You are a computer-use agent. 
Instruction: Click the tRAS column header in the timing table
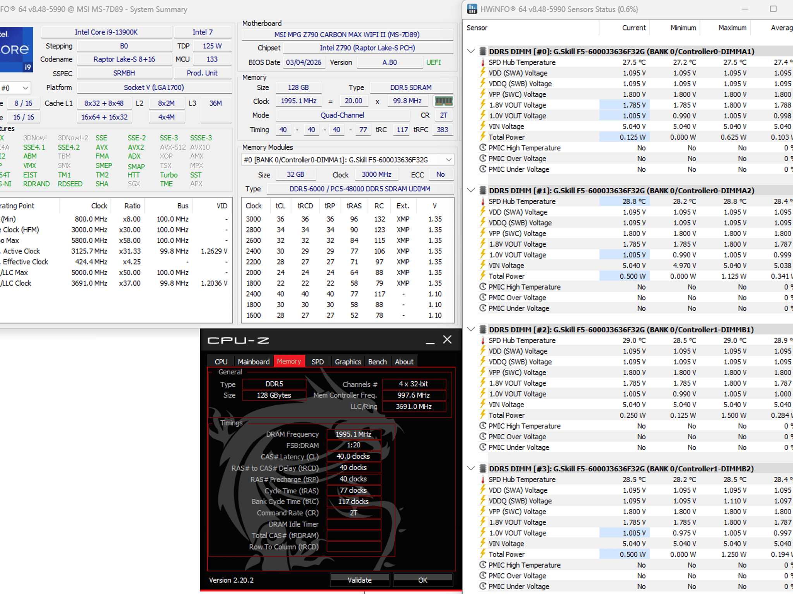coord(354,206)
